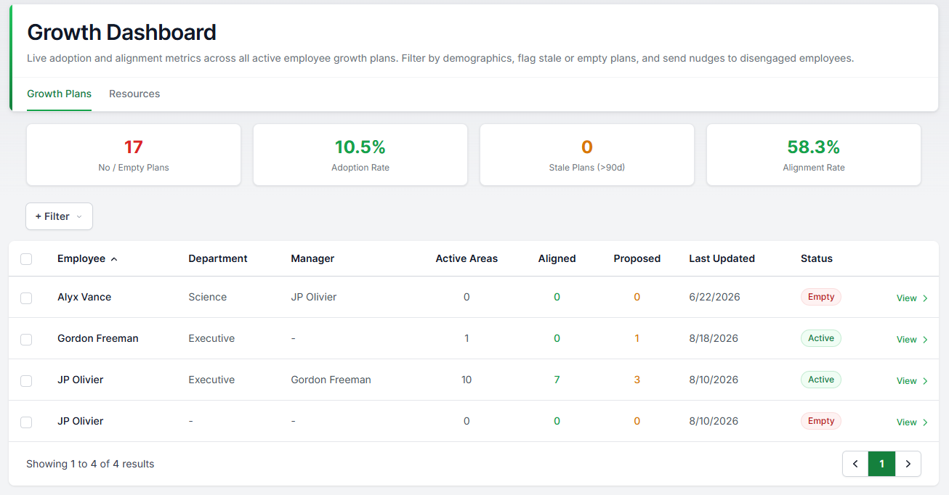Toggle the select-all checkbox in table header
This screenshot has height=495, width=949.
(26, 259)
